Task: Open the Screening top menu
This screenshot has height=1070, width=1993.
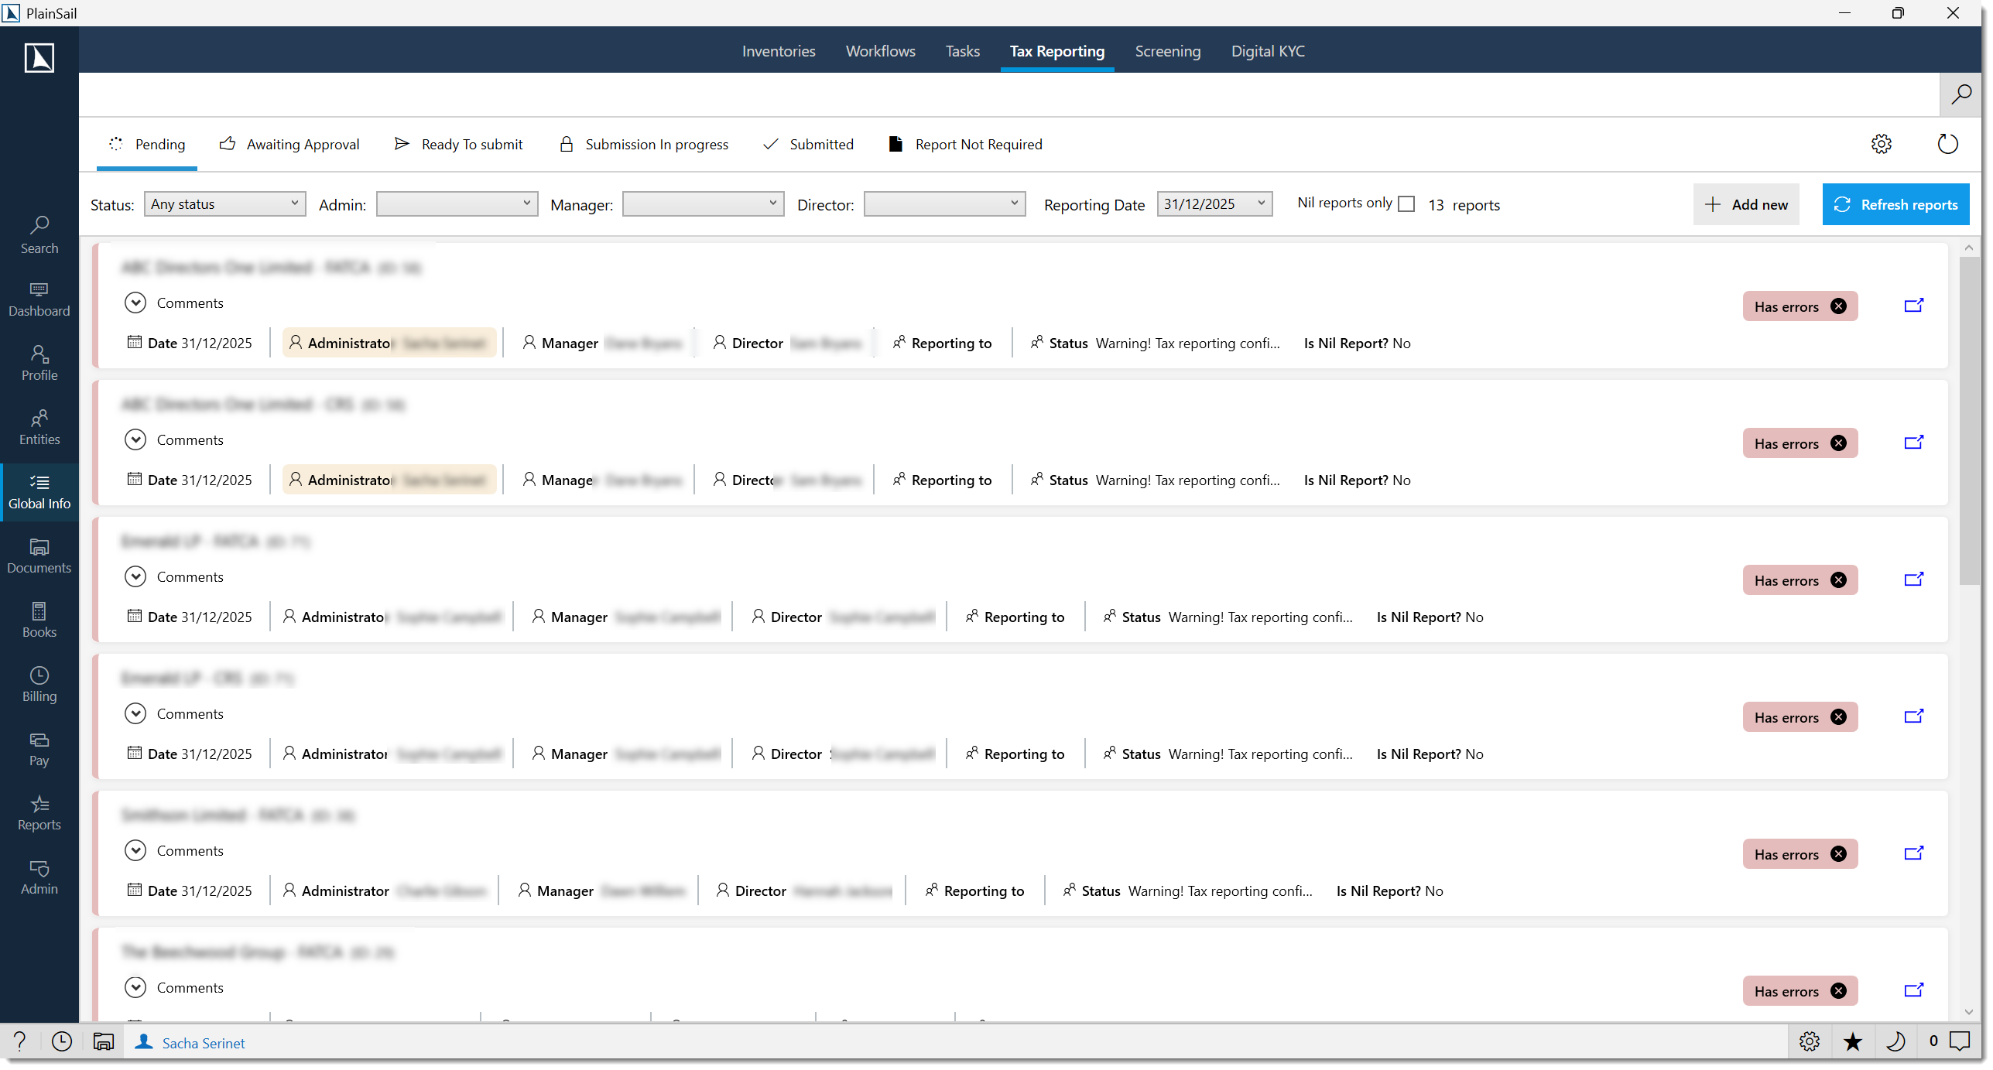Action: pyautogui.click(x=1167, y=51)
